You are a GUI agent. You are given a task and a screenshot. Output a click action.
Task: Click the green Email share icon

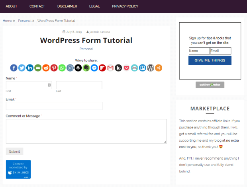(38, 68)
